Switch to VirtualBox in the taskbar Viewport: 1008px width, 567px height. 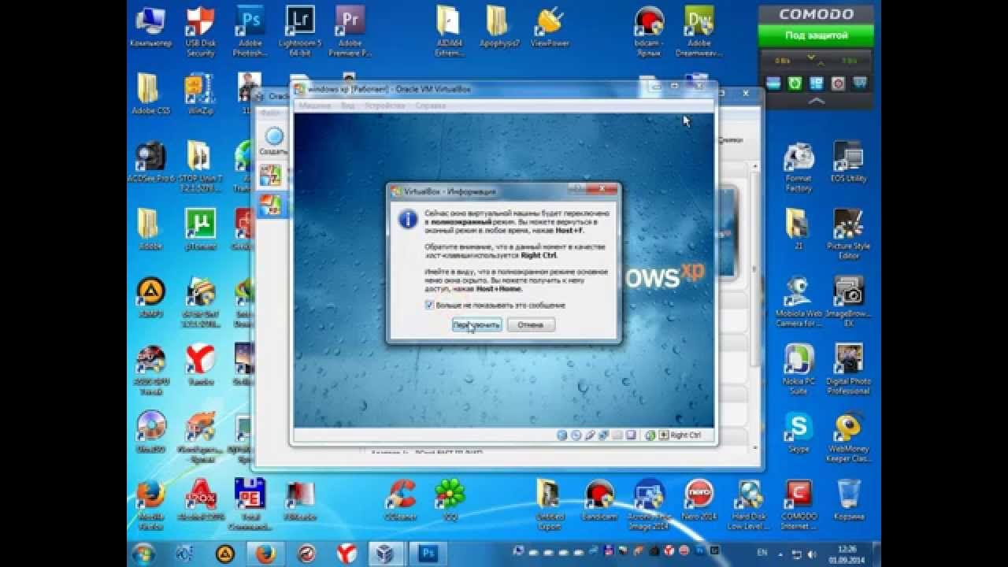385,553
